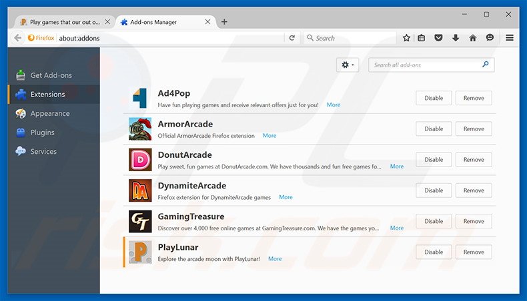Click the Pocket save icon
Viewport: 527px width, 301px height.
coord(438,38)
